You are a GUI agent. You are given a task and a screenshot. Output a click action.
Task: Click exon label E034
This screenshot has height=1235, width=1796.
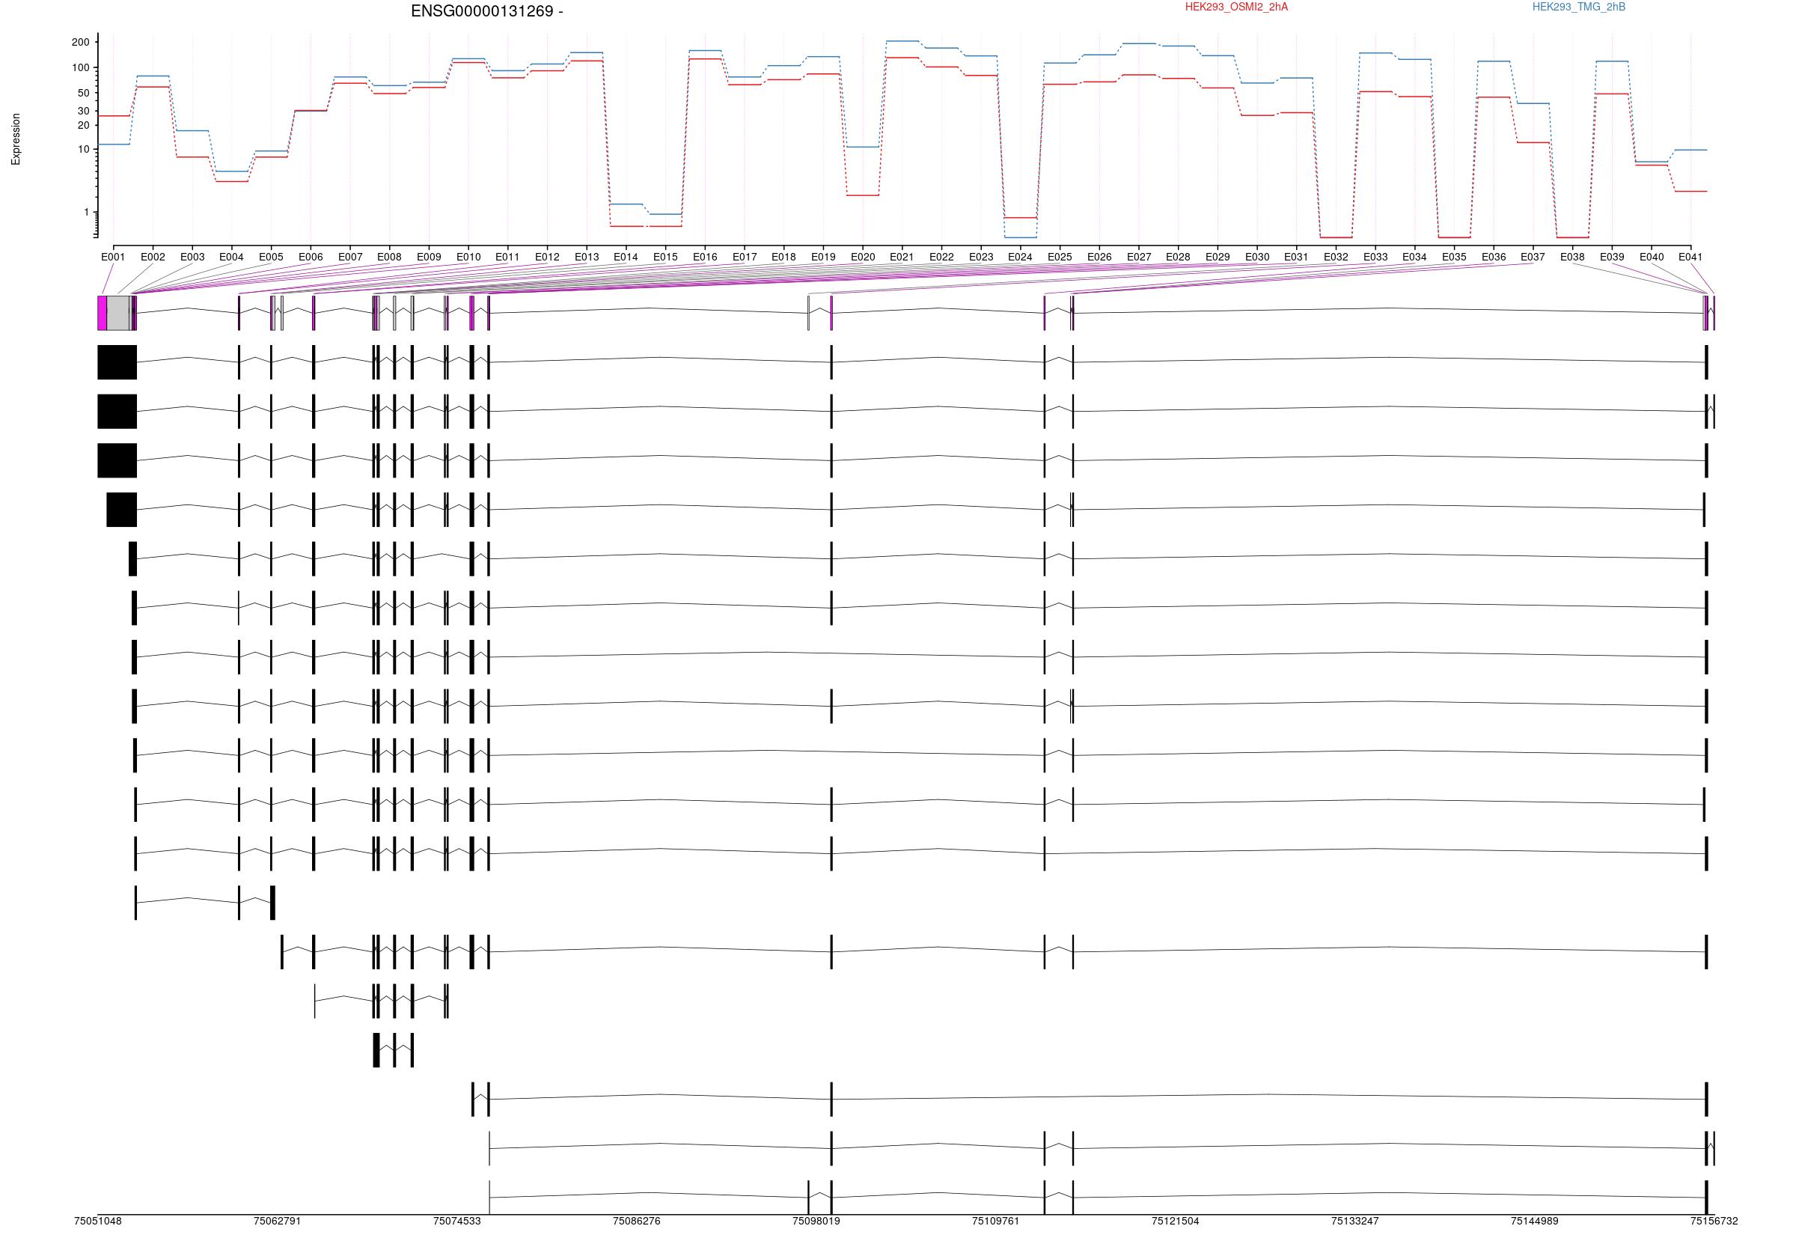pyautogui.click(x=1414, y=257)
